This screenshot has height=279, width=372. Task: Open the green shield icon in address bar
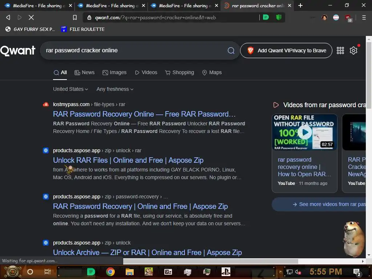tap(279, 17)
